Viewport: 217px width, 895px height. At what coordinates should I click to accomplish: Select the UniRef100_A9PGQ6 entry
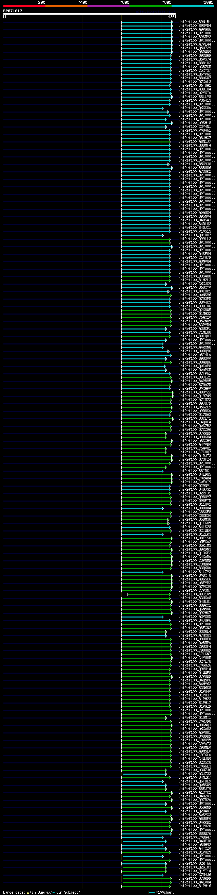(x=195, y=30)
